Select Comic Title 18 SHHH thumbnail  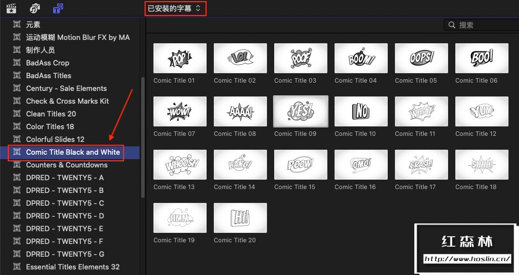tap(482, 165)
